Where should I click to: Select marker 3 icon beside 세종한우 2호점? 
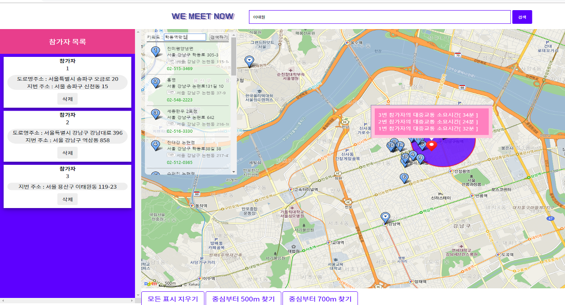155,114
